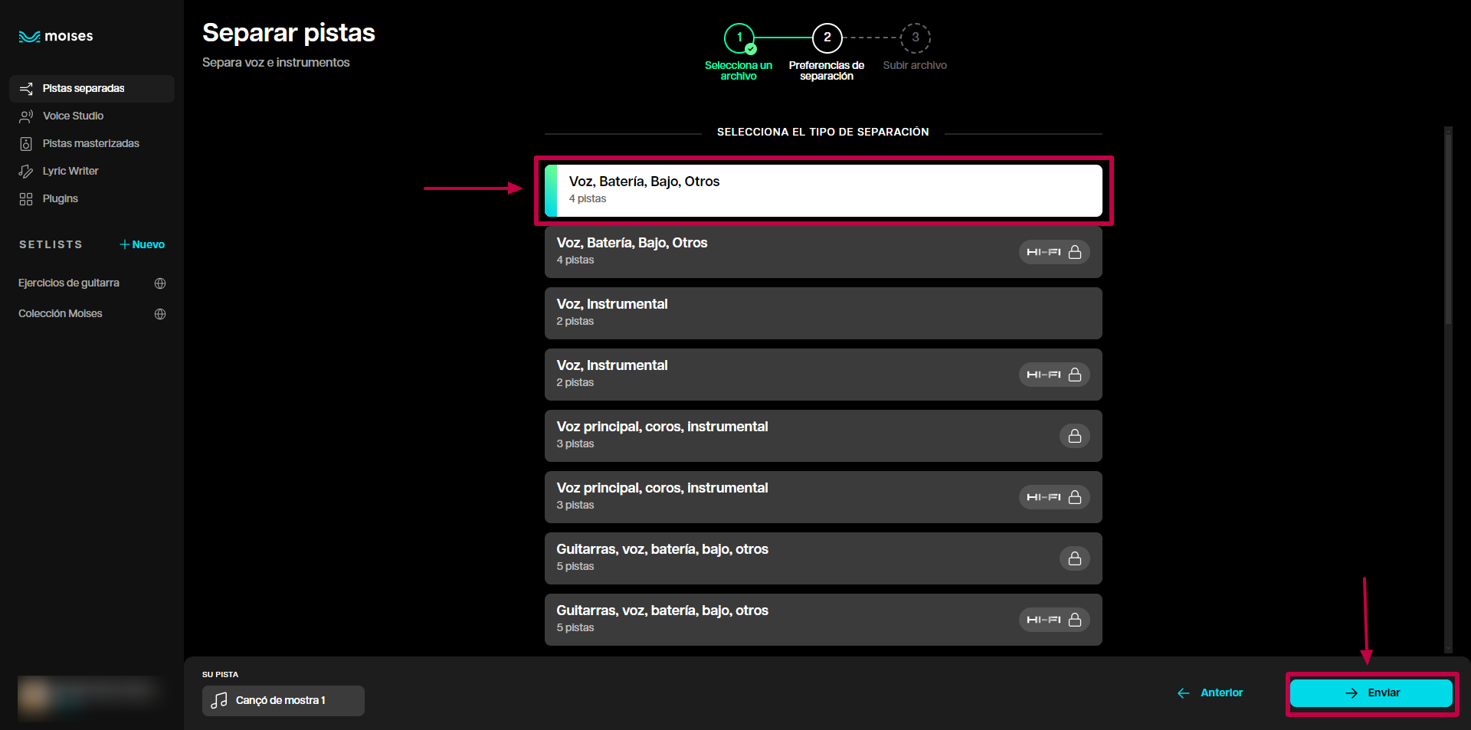Click the vertical scrollbar of separation list
Viewport: 1471px width, 730px height.
(1447, 230)
